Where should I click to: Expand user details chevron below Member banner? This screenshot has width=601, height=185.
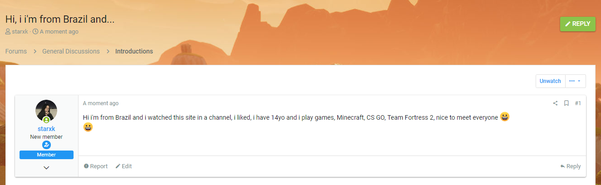click(x=46, y=168)
